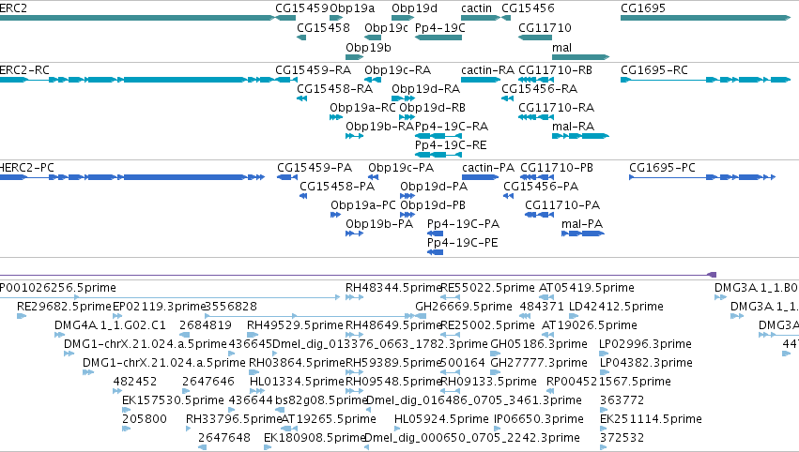Image resolution: width=799 pixels, height=452 pixels.
Task: Select the CG1695 gene bar
Action: point(705,18)
